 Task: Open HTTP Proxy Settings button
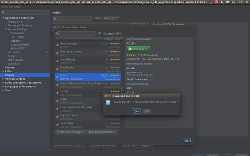(x=70, y=132)
